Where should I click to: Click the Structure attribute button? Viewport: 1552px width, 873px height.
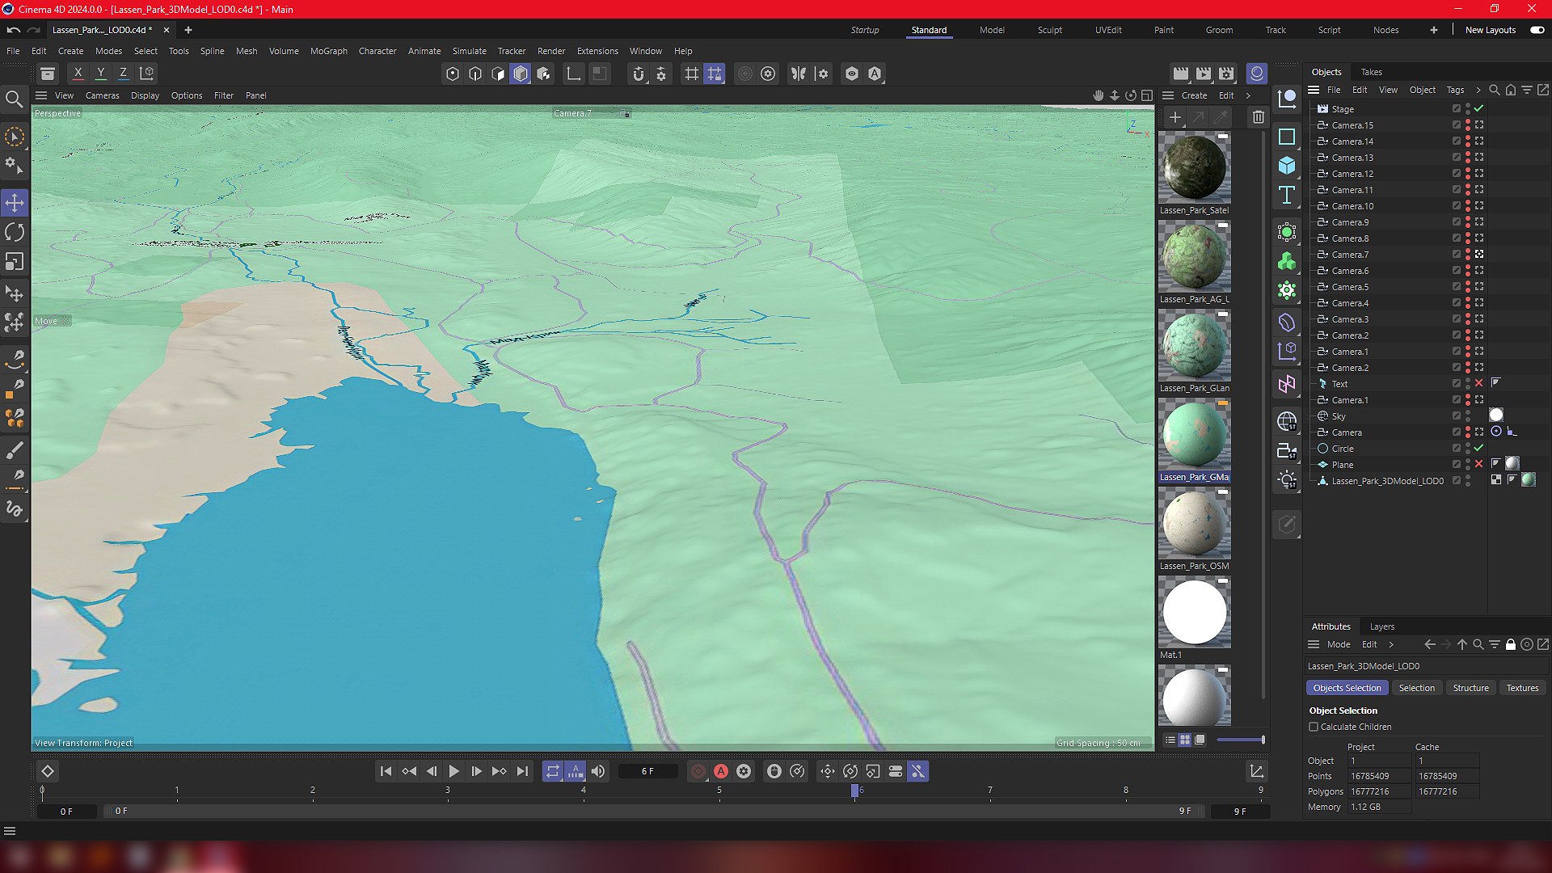pyautogui.click(x=1470, y=688)
